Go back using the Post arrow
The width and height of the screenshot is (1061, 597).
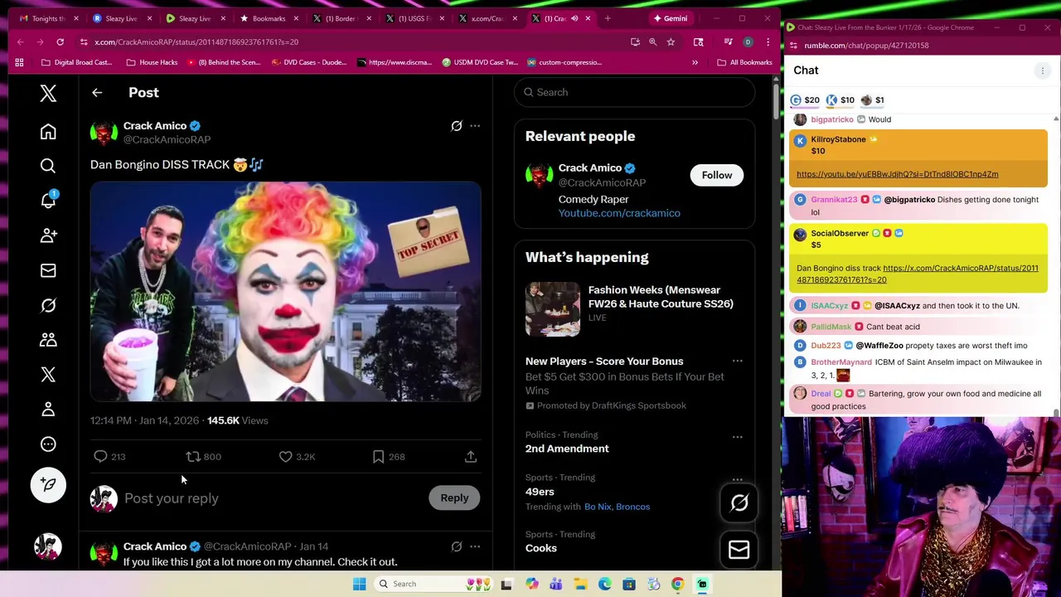coord(97,93)
